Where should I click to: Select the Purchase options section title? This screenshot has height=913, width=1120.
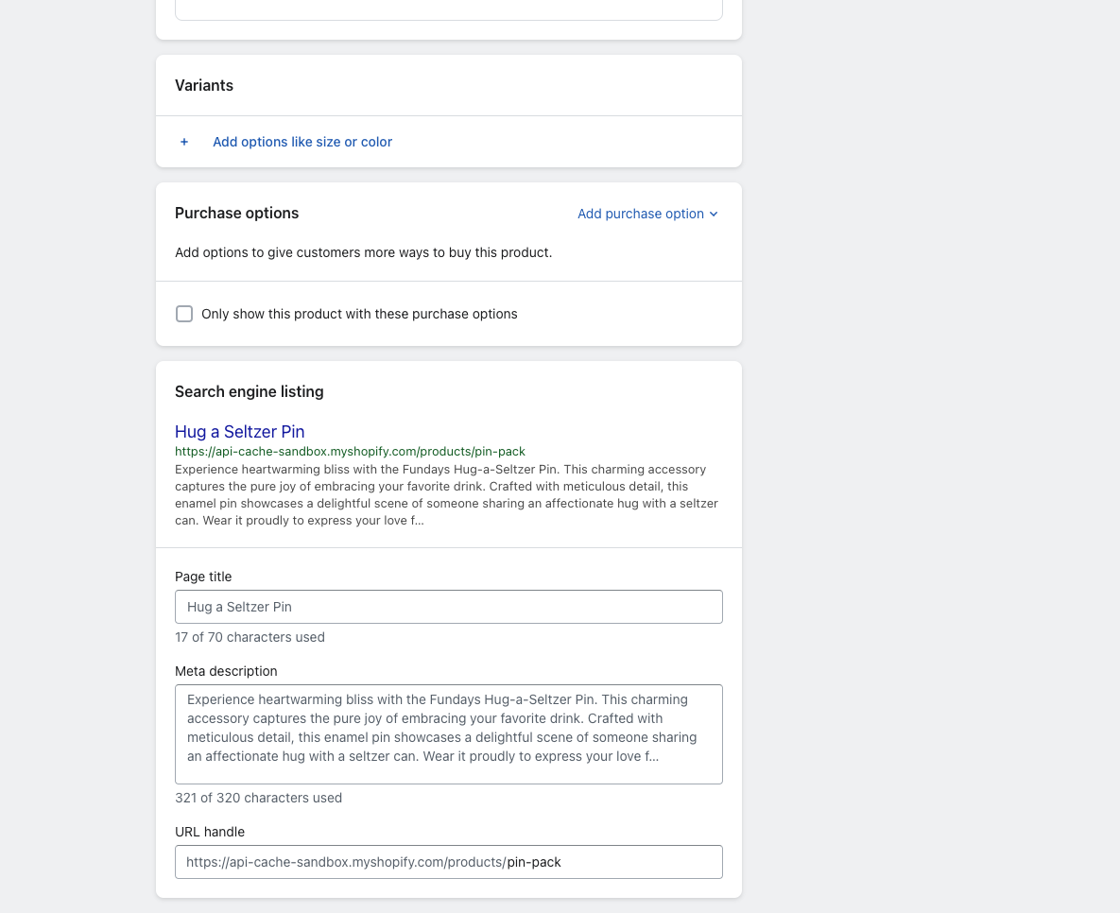236,213
